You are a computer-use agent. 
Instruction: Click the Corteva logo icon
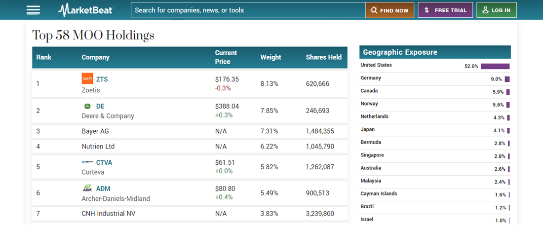[x=87, y=162]
